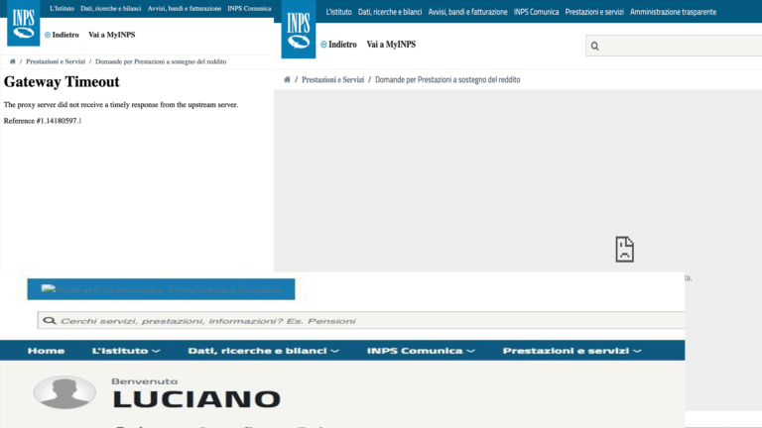Click Prestazioni e Servizi breadcrumb, left page

[56, 61]
